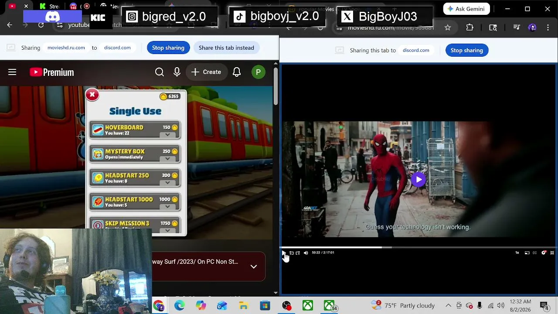Toggle closed captions in movie player
Screen dimensions: 558x314
point(535,253)
